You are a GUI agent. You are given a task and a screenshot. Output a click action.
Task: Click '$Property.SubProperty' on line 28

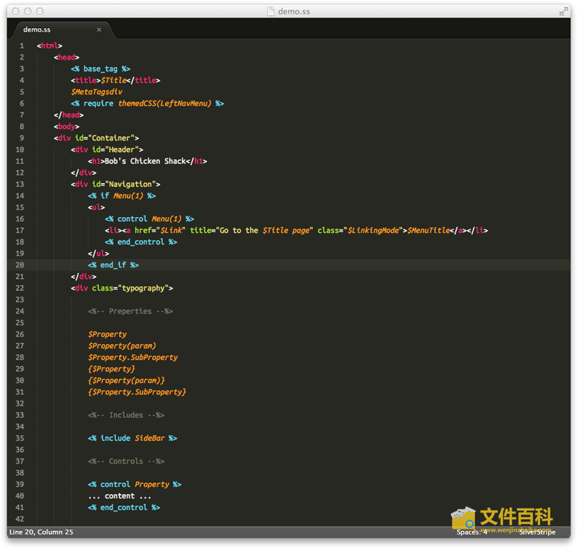point(133,357)
